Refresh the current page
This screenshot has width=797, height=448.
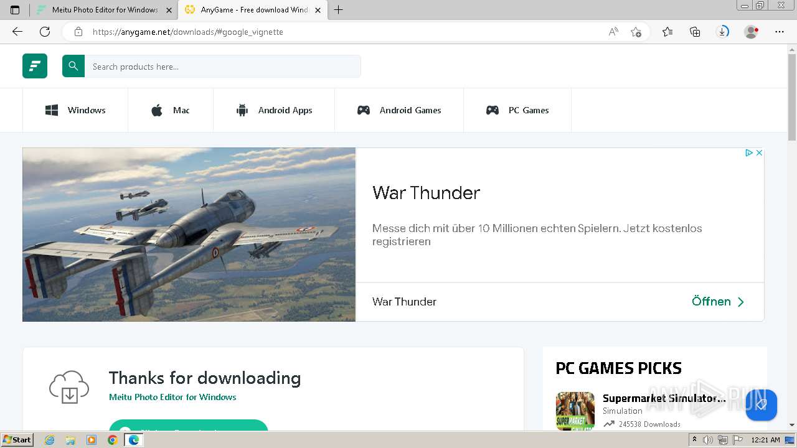(x=45, y=32)
